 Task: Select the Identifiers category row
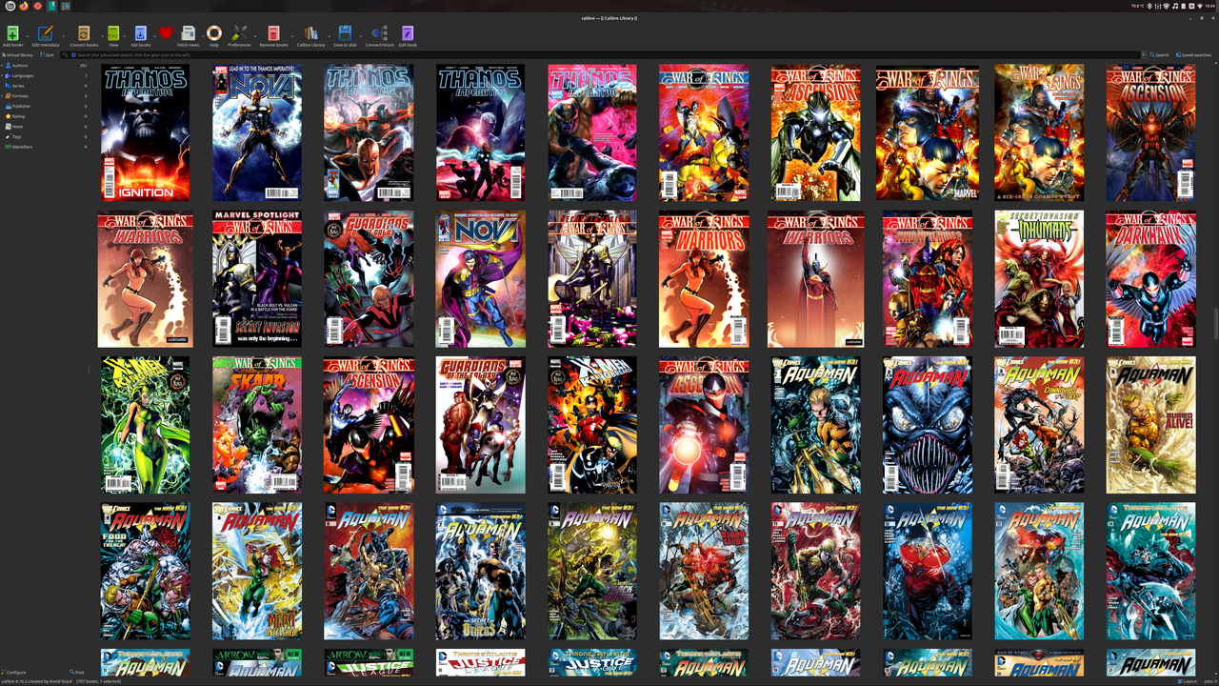click(45, 147)
